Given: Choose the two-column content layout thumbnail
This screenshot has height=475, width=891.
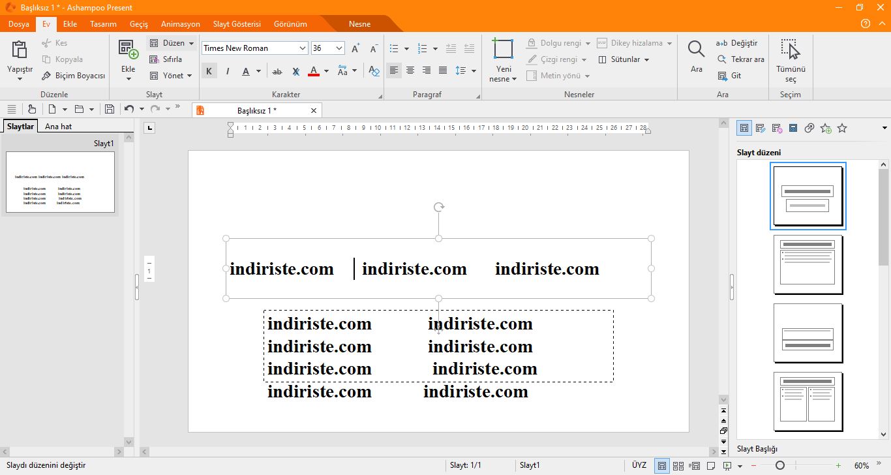Looking at the screenshot, I should (x=808, y=402).
